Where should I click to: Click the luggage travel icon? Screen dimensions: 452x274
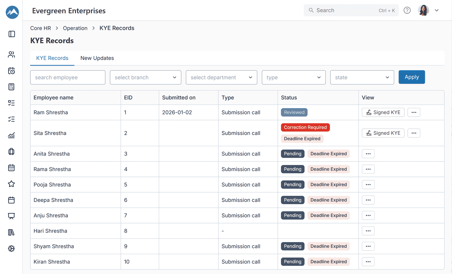click(11, 152)
